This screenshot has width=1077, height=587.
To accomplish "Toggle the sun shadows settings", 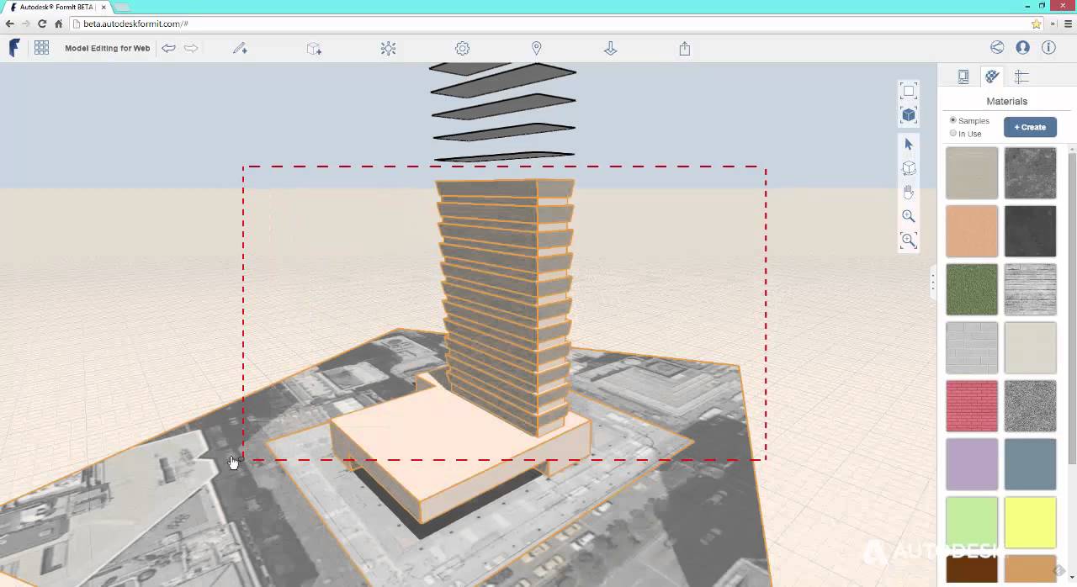I will 388,48.
